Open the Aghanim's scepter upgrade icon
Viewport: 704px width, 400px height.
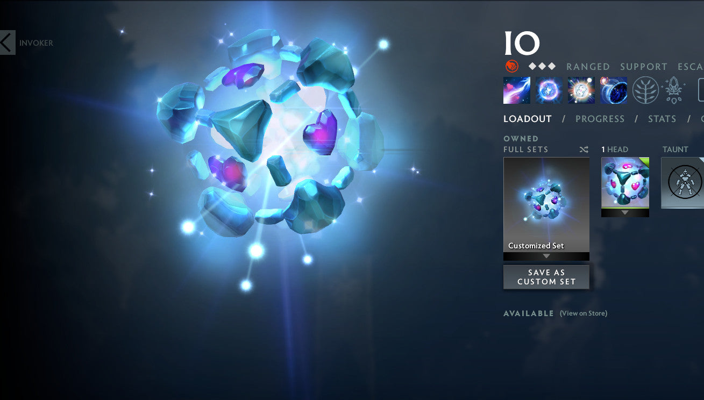(x=675, y=90)
